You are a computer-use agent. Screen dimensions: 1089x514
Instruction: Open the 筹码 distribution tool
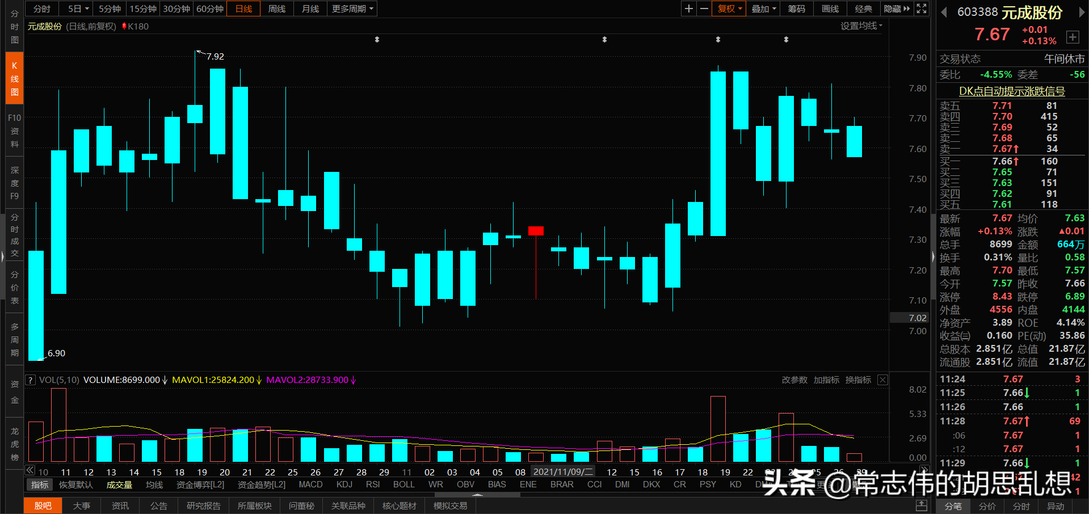click(x=796, y=9)
